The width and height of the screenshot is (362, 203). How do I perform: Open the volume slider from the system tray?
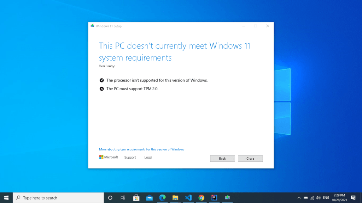point(318,197)
